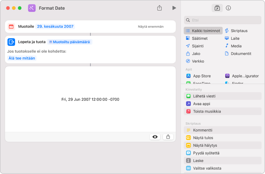Viewport: 265px width, 174px height.
Task: Toggle the Quick Look eye button
Action: pos(155,137)
